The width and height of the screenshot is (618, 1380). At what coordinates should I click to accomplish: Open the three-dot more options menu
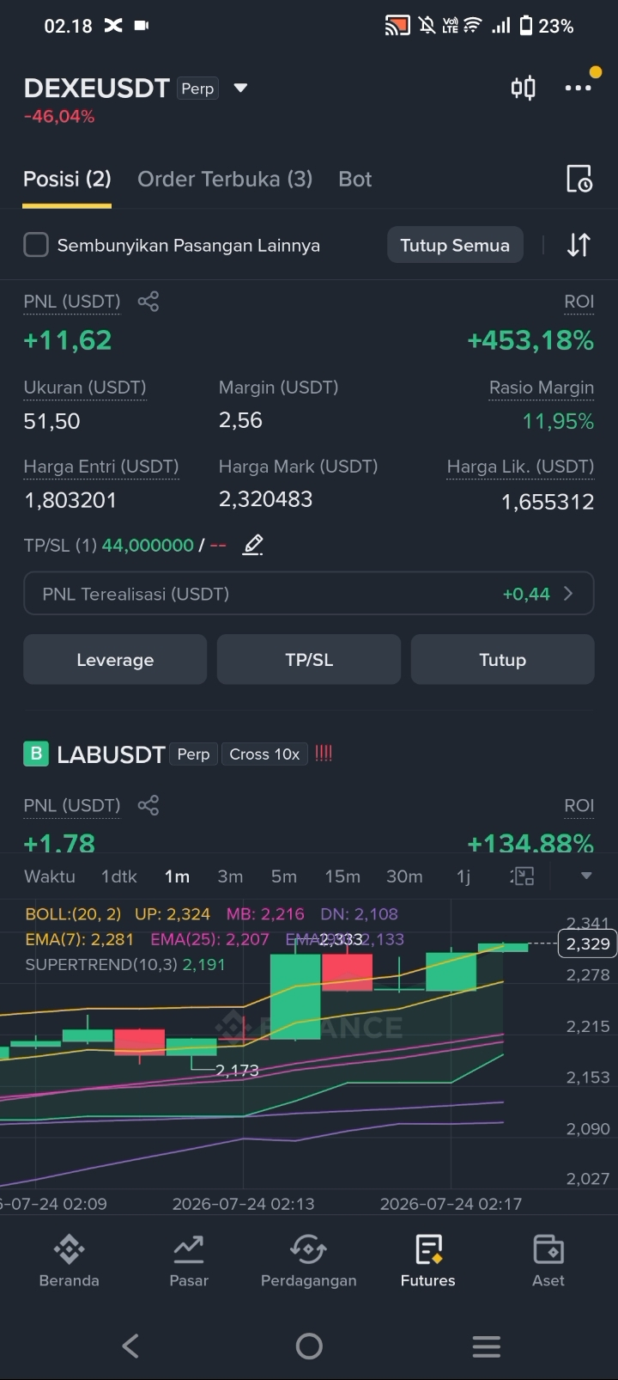[x=578, y=88]
